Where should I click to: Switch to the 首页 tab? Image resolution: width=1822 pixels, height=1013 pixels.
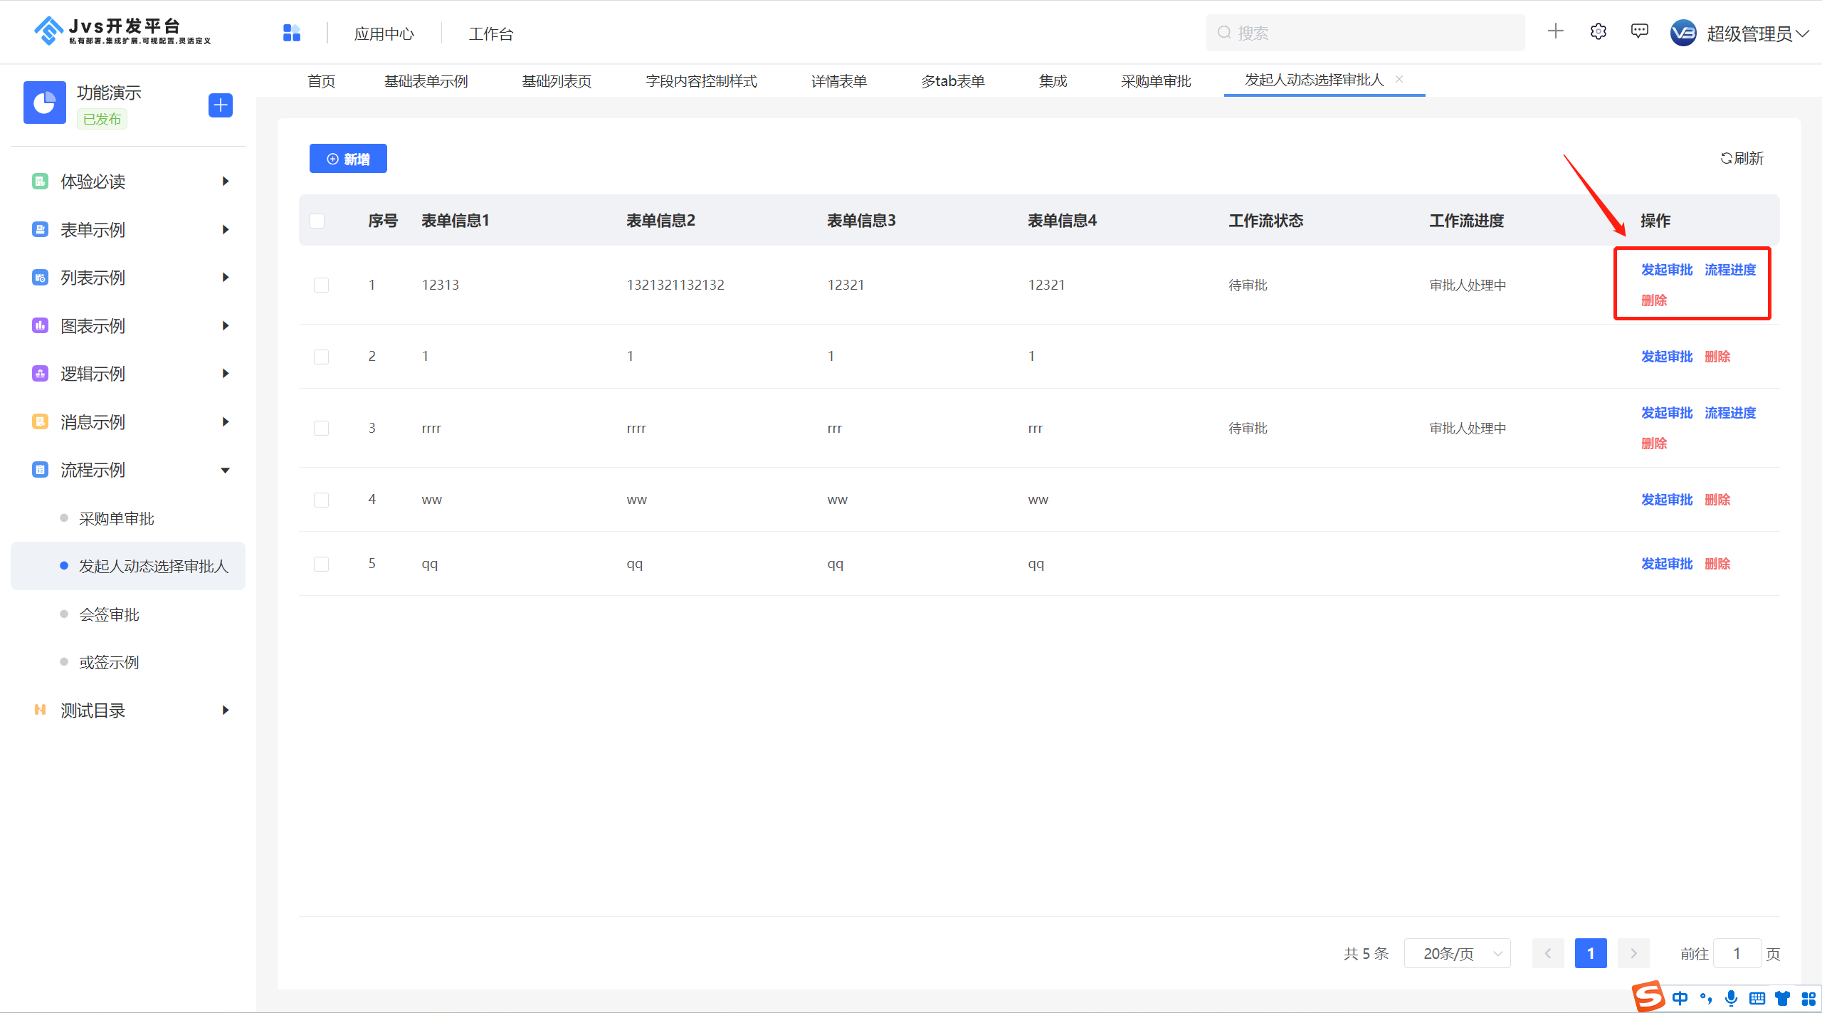[x=321, y=81]
